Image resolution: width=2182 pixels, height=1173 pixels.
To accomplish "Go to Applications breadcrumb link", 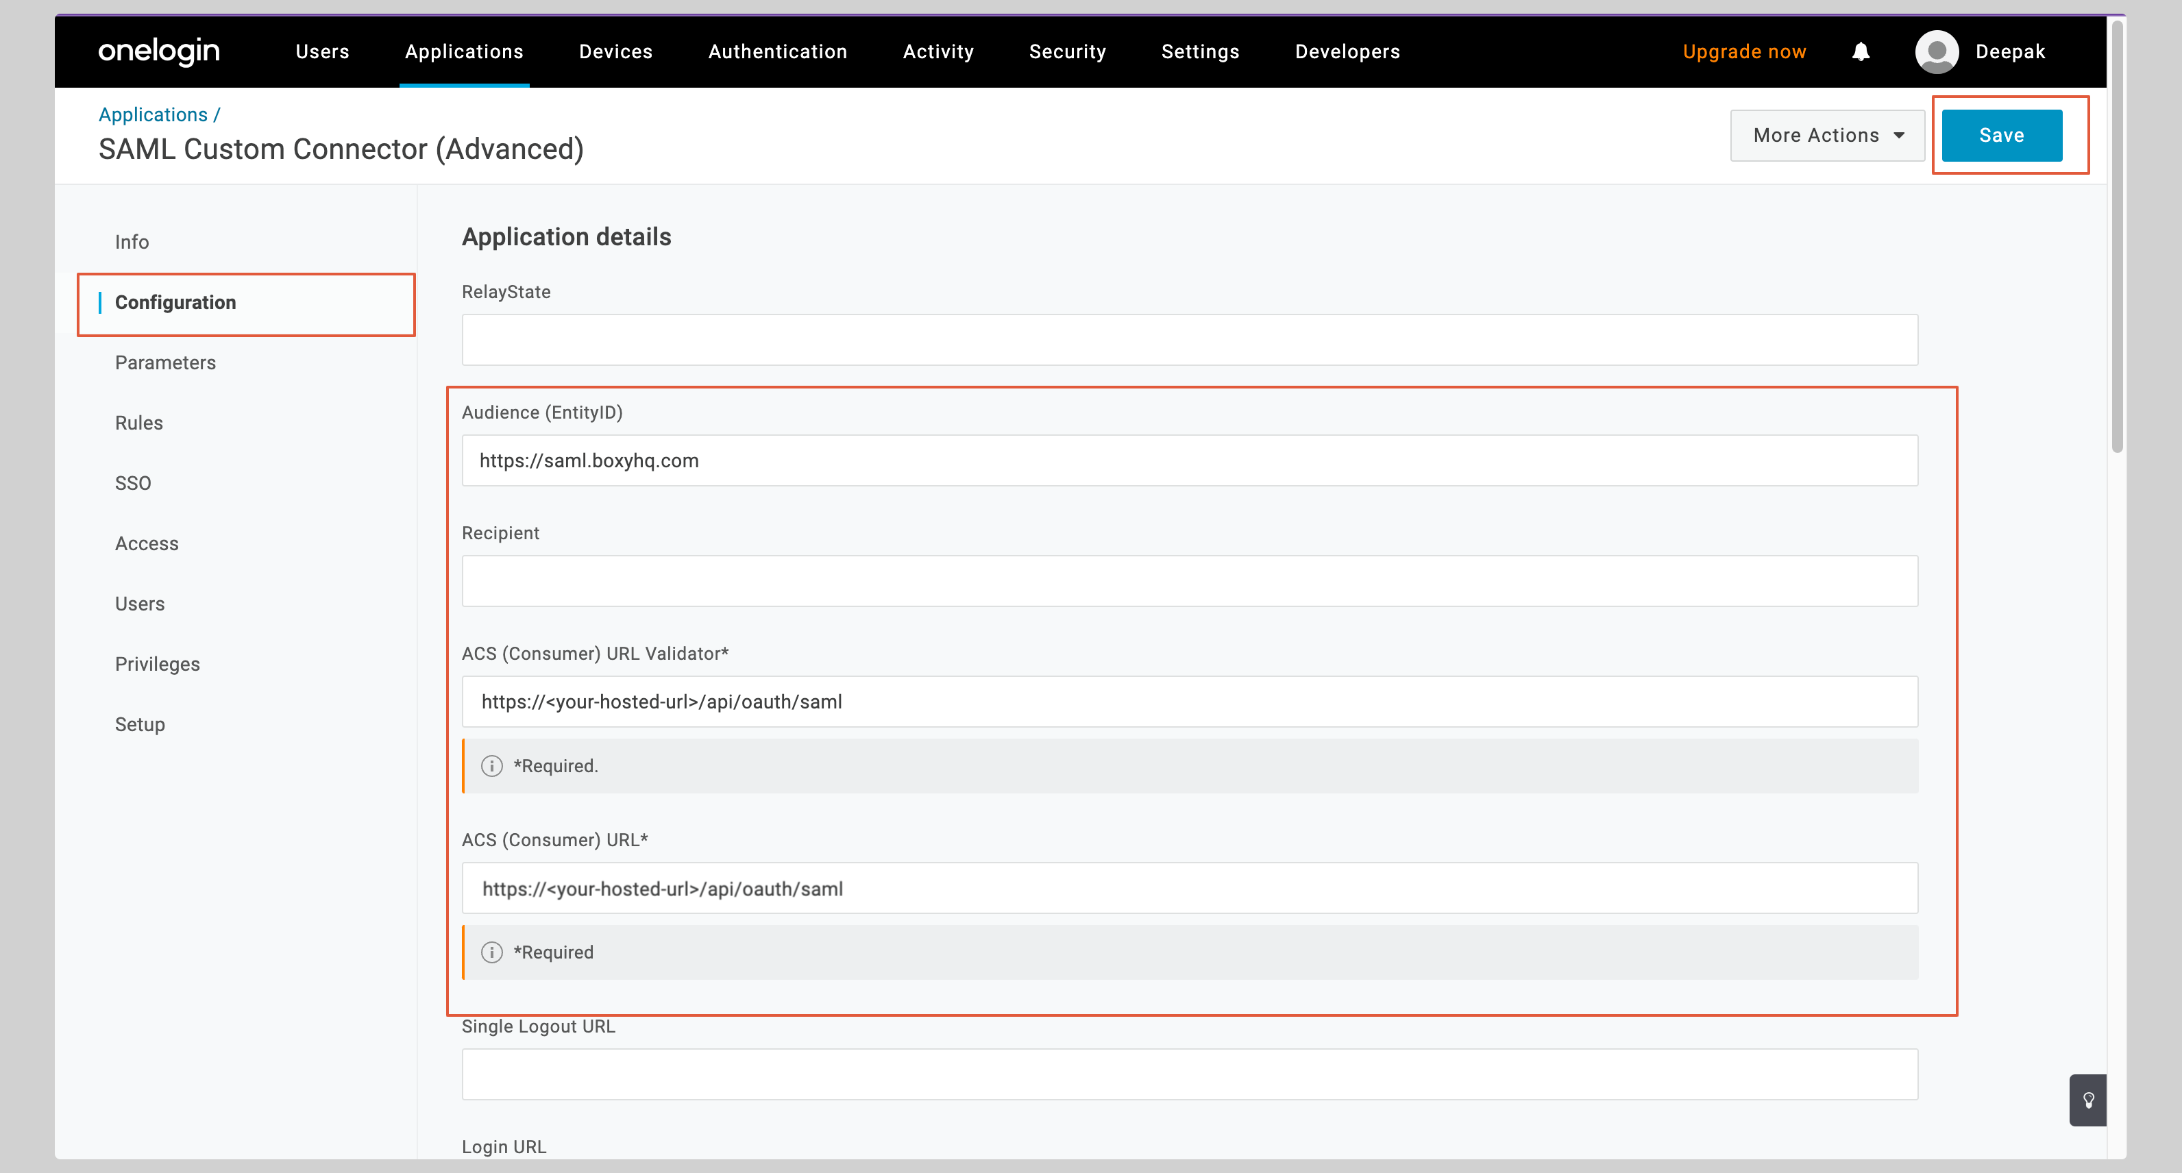I will [x=152, y=114].
